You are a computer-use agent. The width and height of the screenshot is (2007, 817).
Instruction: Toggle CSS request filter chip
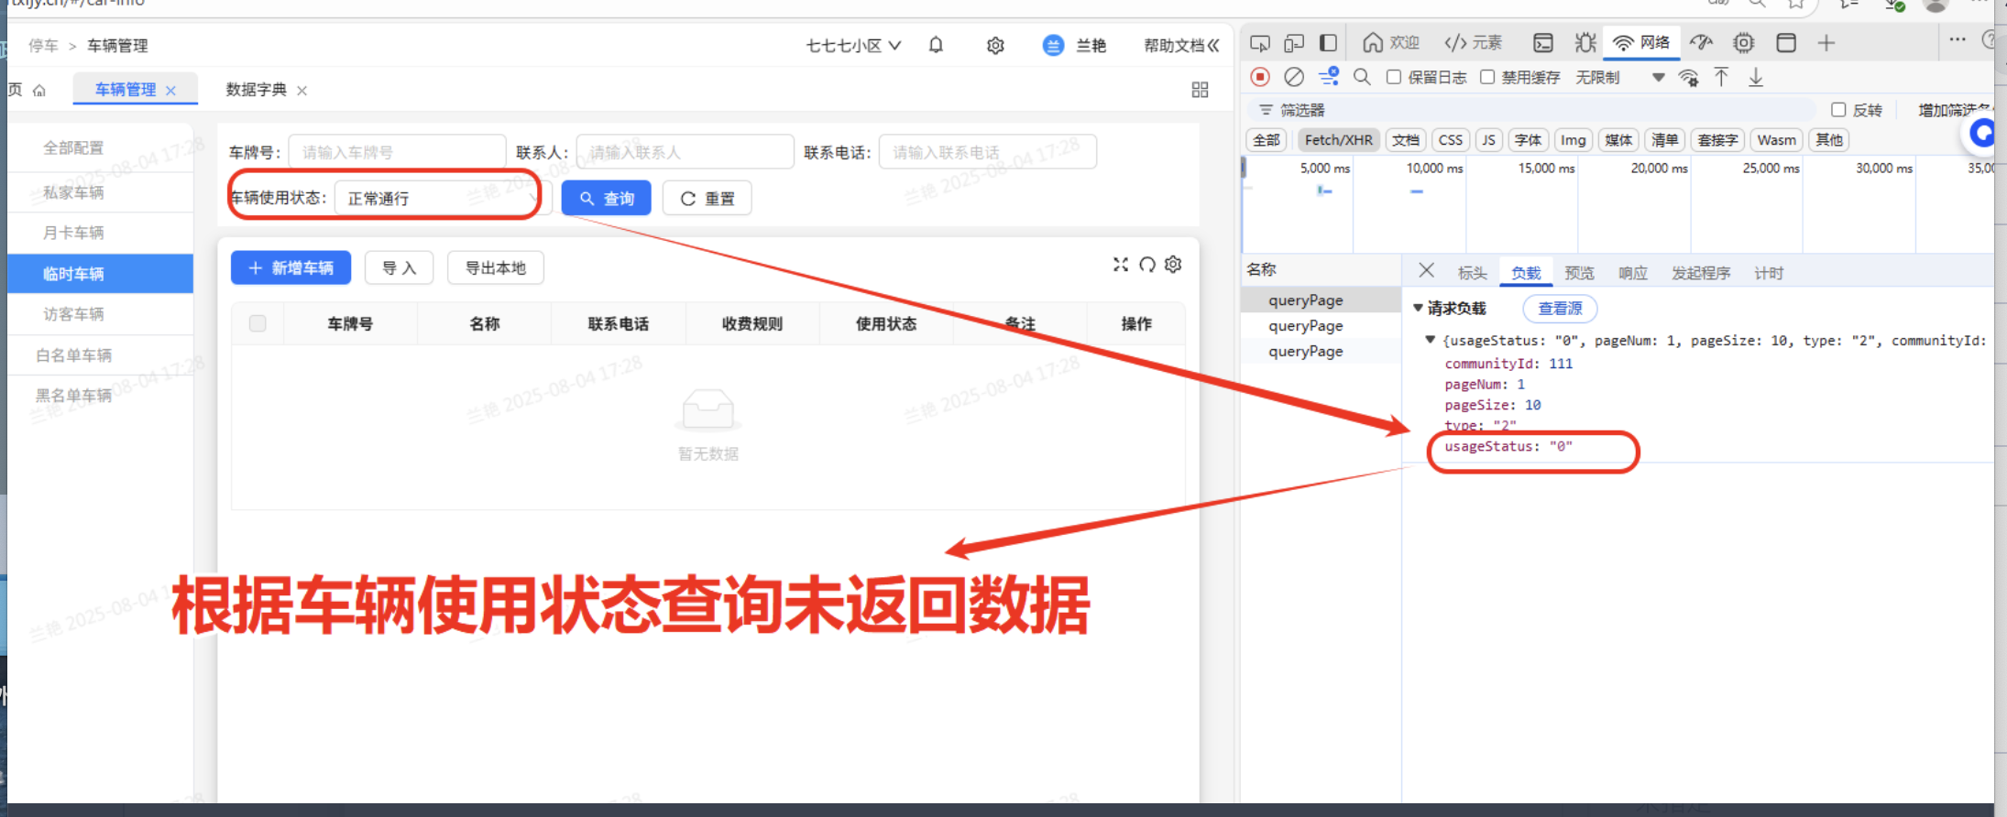[1451, 140]
